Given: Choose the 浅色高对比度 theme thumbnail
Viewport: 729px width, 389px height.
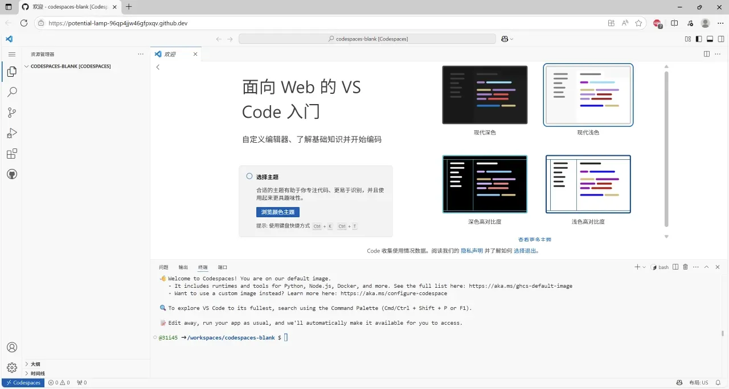Looking at the screenshot, I should point(588,184).
